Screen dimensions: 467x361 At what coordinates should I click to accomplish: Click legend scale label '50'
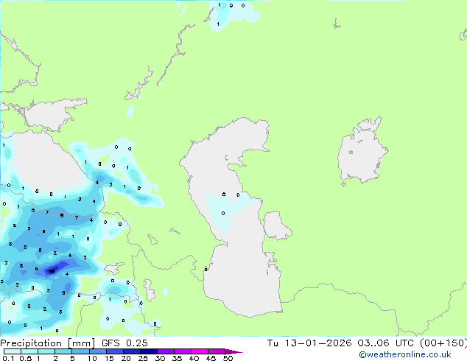pos(228,358)
